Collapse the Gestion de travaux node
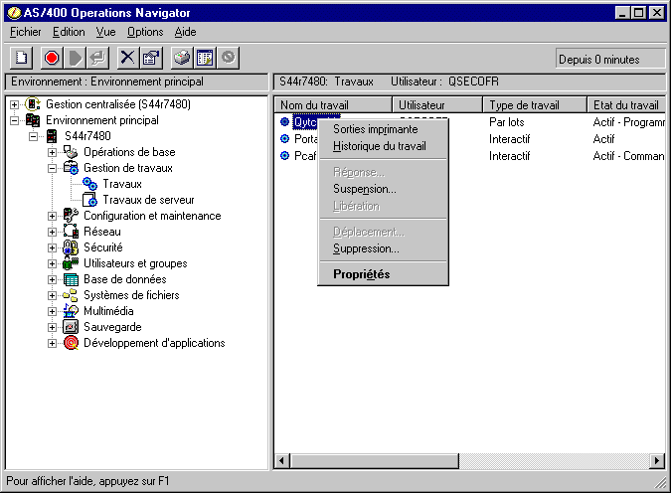 click(x=52, y=168)
